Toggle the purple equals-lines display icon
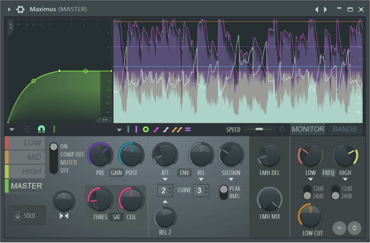 point(188,129)
